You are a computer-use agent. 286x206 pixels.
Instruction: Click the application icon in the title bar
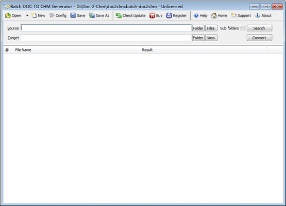[x=6, y=7]
